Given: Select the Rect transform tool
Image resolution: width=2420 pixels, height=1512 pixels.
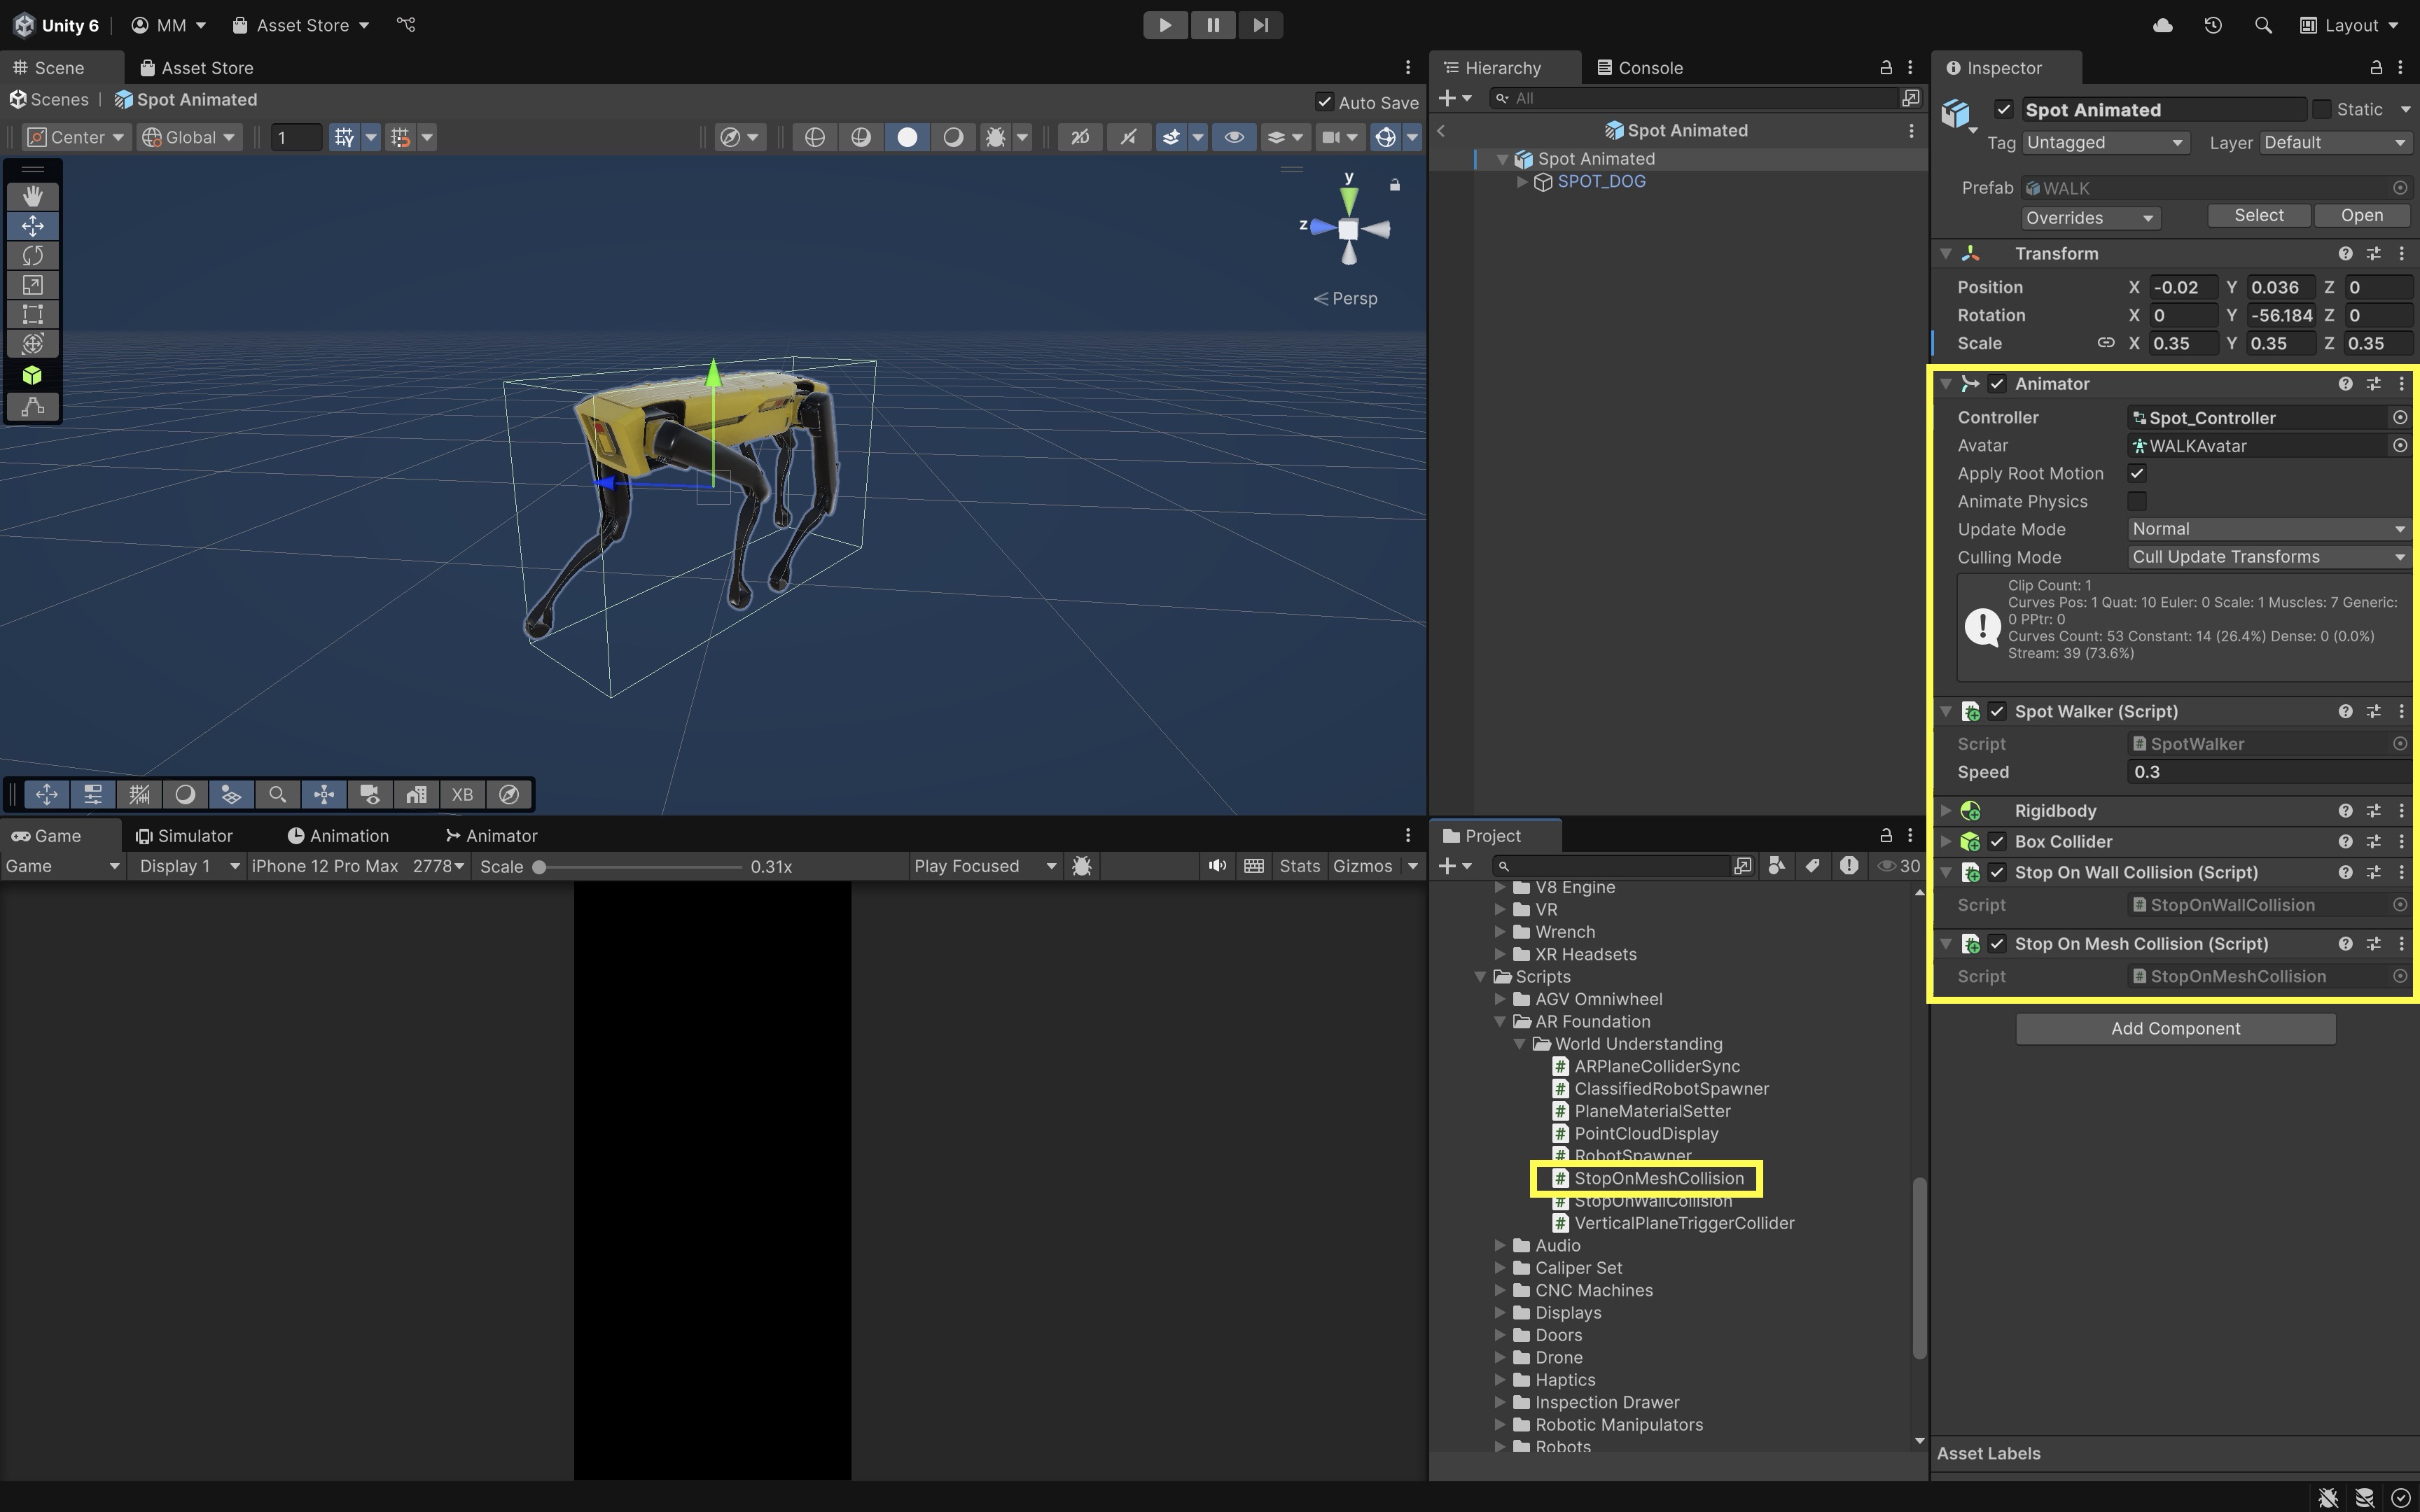Looking at the screenshot, I should (32, 314).
